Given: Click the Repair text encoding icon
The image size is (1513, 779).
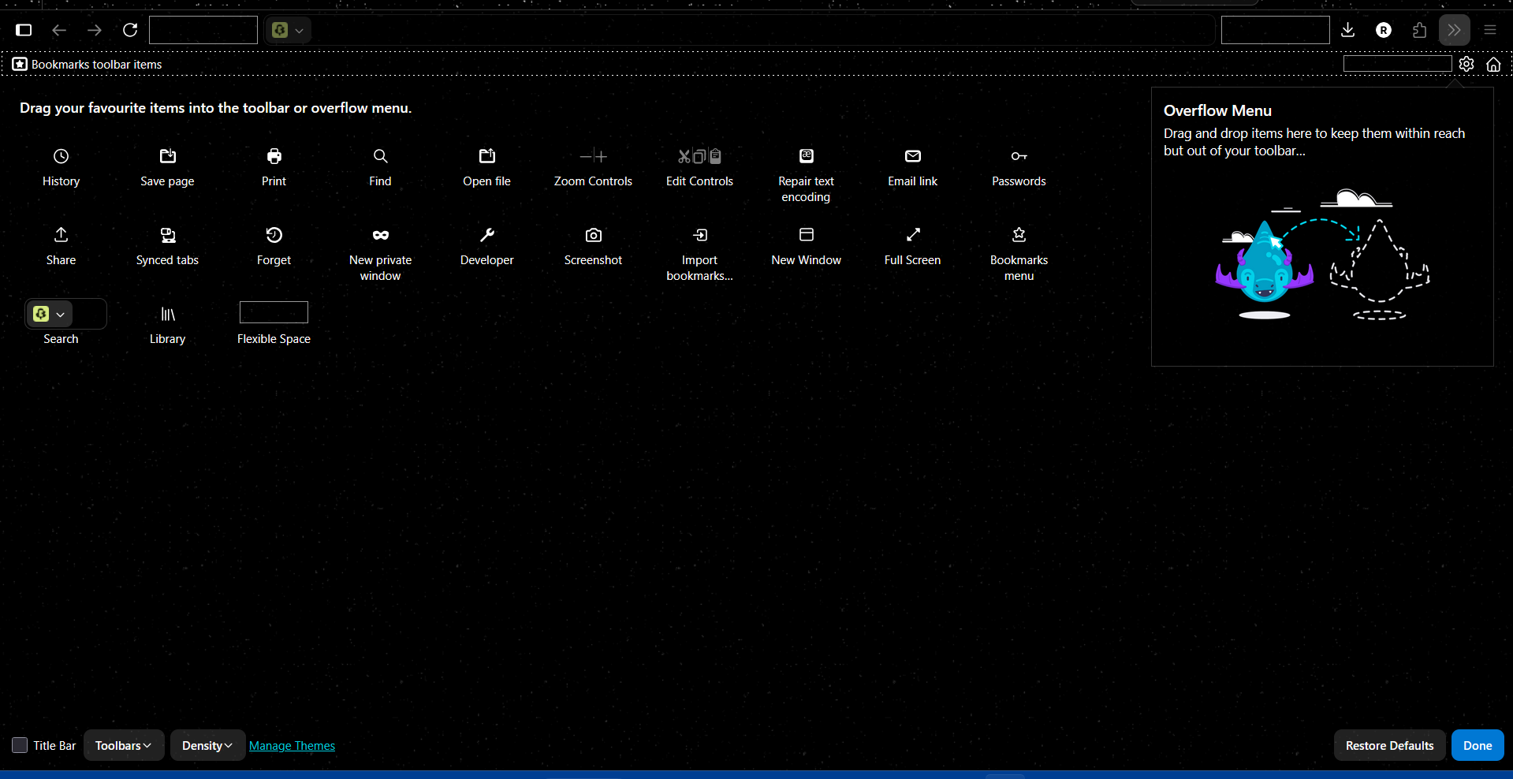Looking at the screenshot, I should (806, 156).
